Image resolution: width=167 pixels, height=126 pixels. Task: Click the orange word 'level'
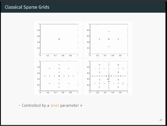(x=55, y=105)
